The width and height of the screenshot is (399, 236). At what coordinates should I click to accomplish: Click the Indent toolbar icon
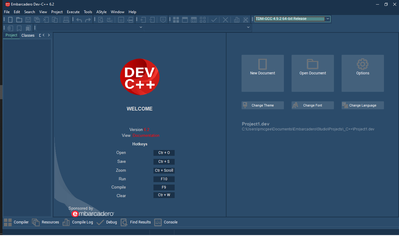pos(143,20)
